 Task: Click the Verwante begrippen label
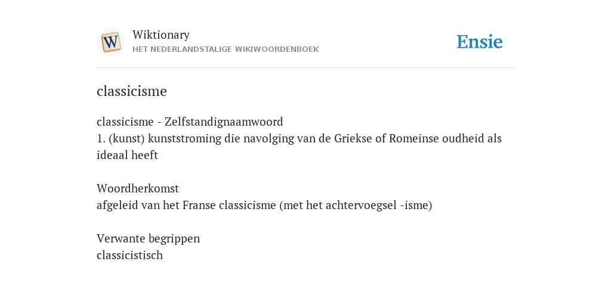[x=148, y=238]
